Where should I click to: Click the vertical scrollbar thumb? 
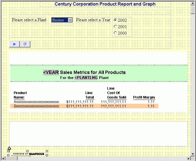[x=193, y=10]
